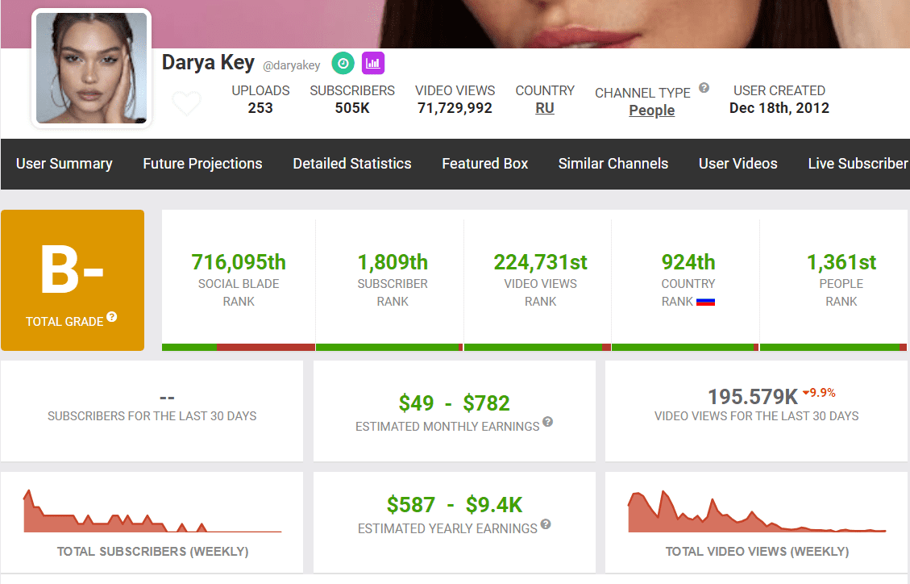910x584 pixels.
Task: Click the 505K subscribers count
Action: [x=352, y=108]
